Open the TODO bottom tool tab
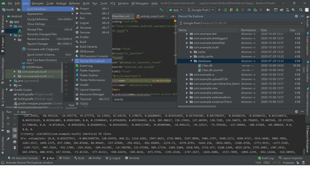 [x=64, y=158]
